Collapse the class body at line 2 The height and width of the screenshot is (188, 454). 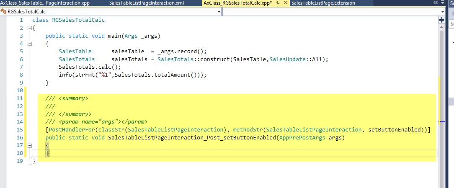(x=29, y=28)
